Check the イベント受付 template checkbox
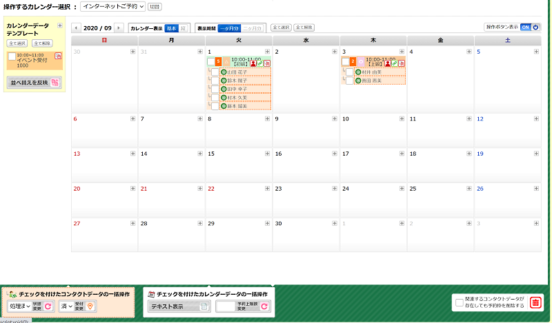552x323 pixels. (12, 56)
